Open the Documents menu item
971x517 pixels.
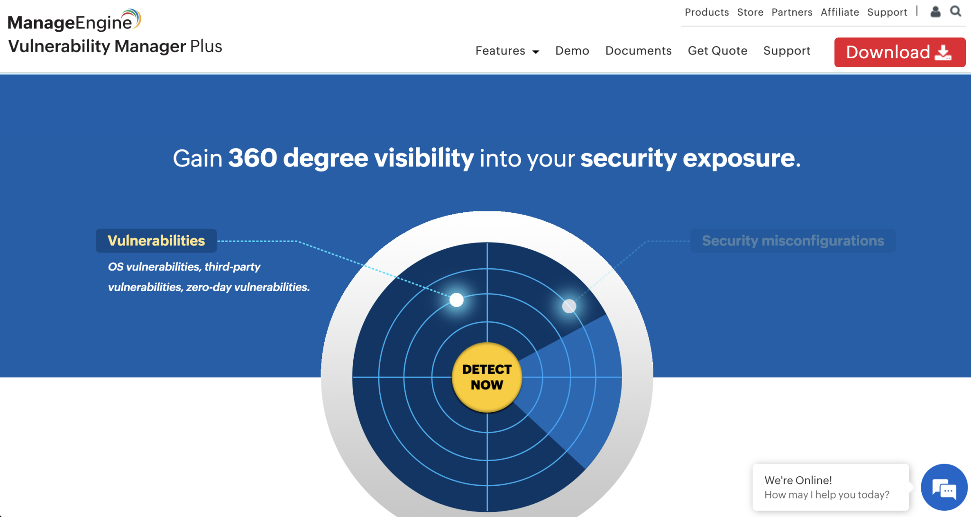638,51
